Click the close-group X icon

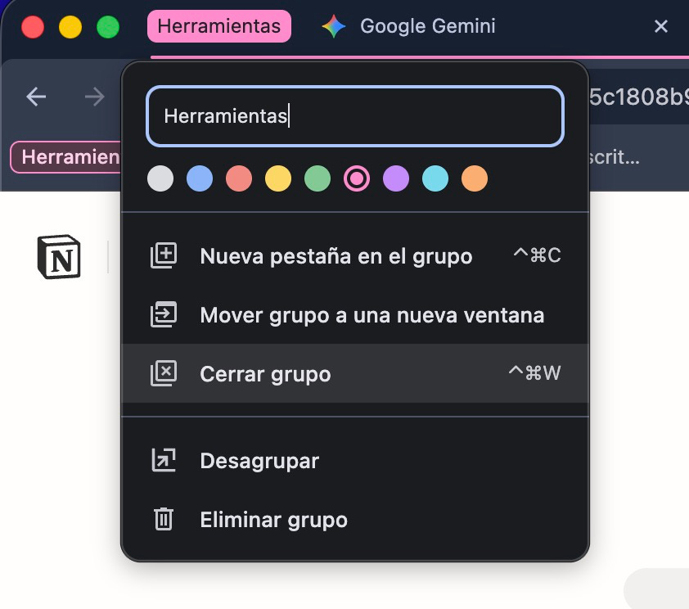pos(164,373)
